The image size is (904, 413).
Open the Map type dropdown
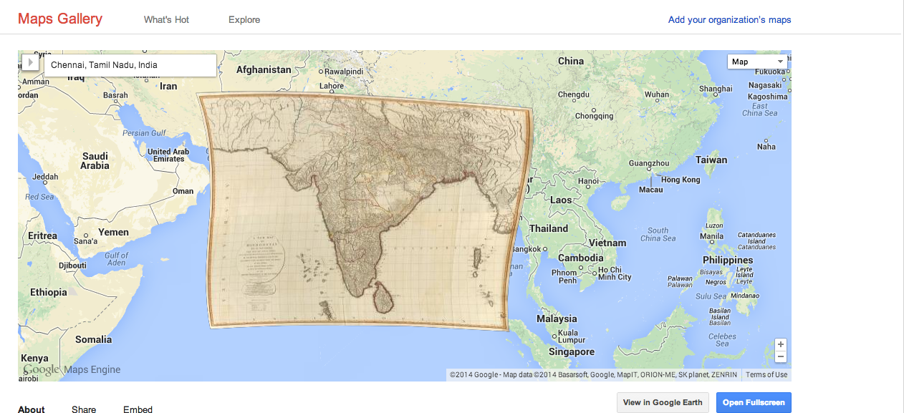pos(756,62)
